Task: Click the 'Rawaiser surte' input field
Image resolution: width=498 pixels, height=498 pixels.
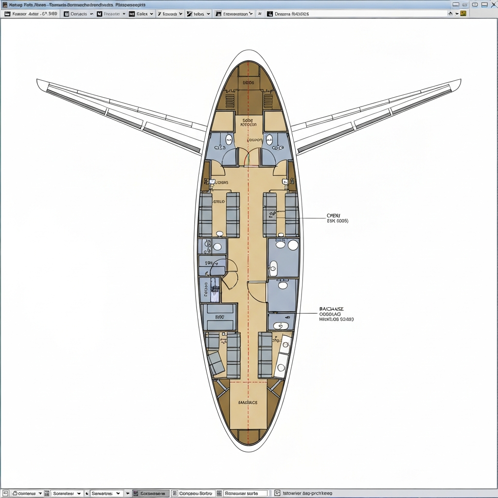Action: pos(246,493)
